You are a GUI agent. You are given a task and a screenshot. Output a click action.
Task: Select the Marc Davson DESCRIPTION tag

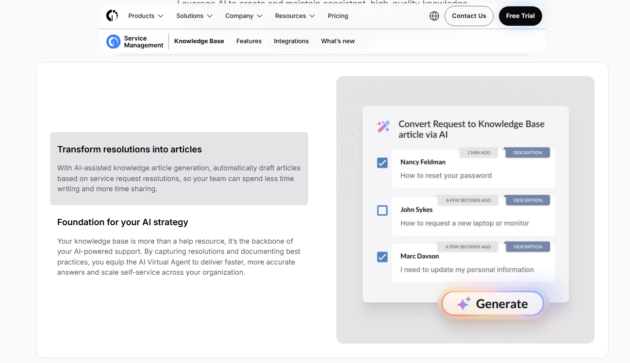pos(528,247)
